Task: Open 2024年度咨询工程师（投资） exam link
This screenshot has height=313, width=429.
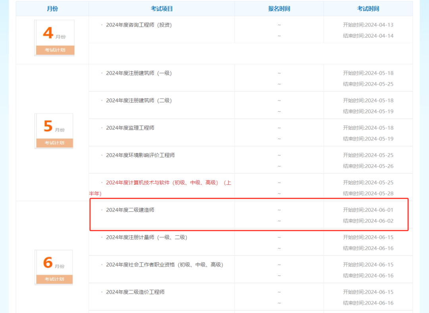Action: point(139,25)
